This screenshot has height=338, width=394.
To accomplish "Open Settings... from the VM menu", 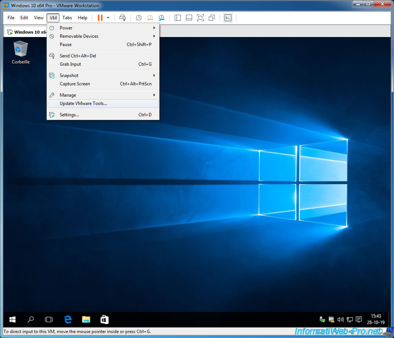I will click(x=103, y=115).
